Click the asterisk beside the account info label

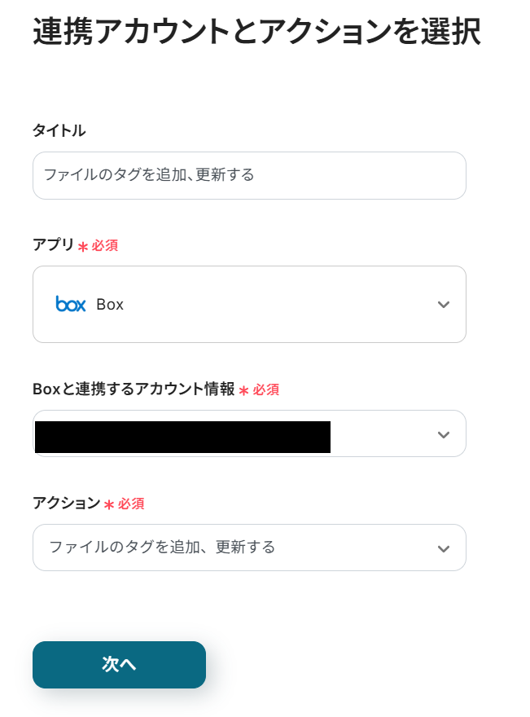(x=243, y=391)
